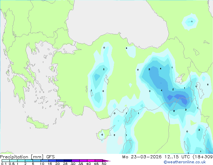Click the '12..15 UTC' time text
The height and width of the screenshot is (165, 213).
pyautogui.click(x=177, y=157)
